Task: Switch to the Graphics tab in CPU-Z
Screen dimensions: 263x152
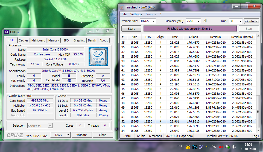Action: [79, 40]
